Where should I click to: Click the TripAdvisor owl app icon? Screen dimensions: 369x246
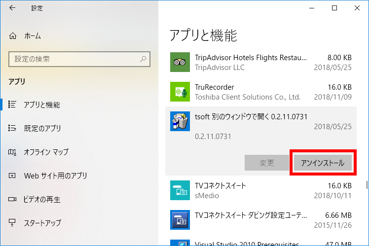[x=180, y=62]
